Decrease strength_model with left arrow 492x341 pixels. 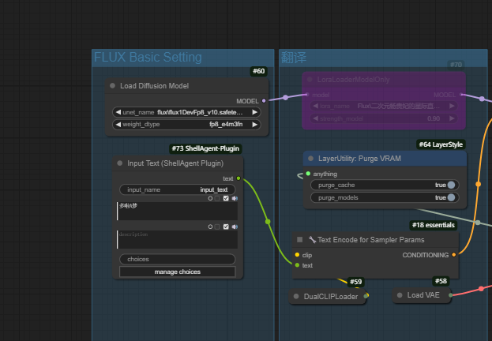(316, 118)
